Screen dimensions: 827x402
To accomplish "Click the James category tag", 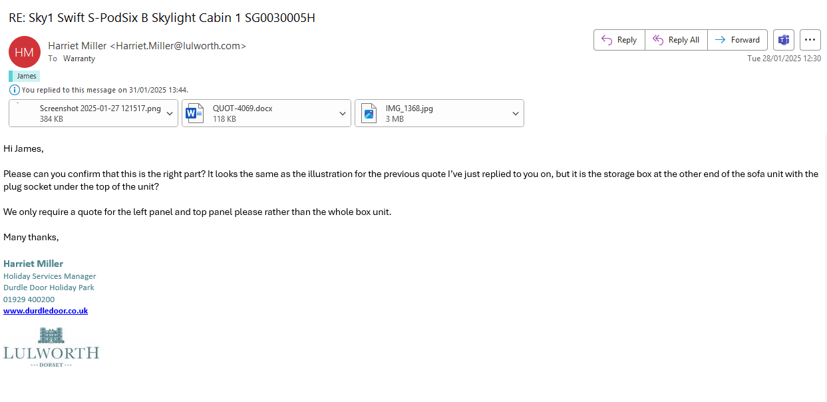I will (27, 76).
